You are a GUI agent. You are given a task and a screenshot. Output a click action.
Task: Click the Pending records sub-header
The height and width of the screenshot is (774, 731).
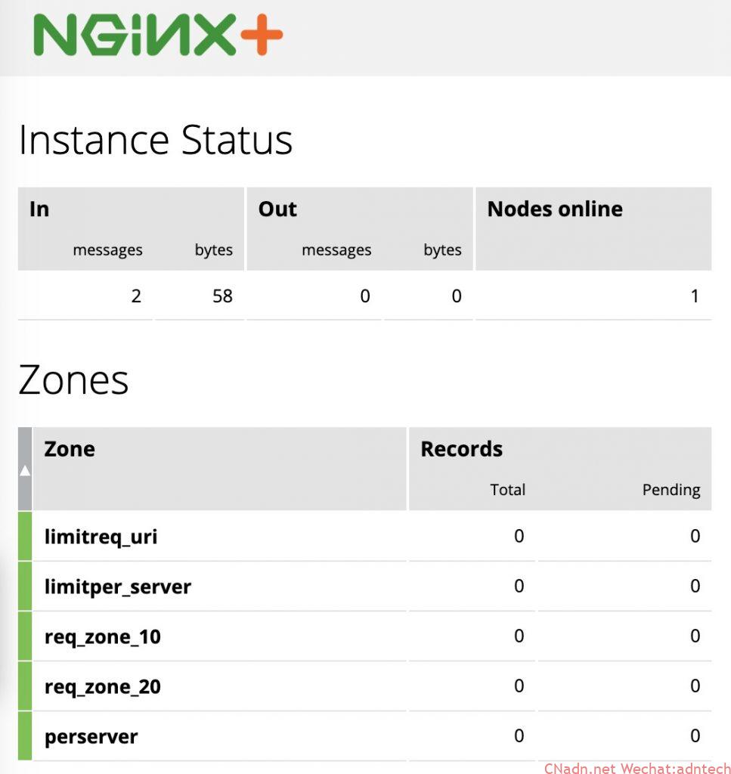pyautogui.click(x=671, y=490)
